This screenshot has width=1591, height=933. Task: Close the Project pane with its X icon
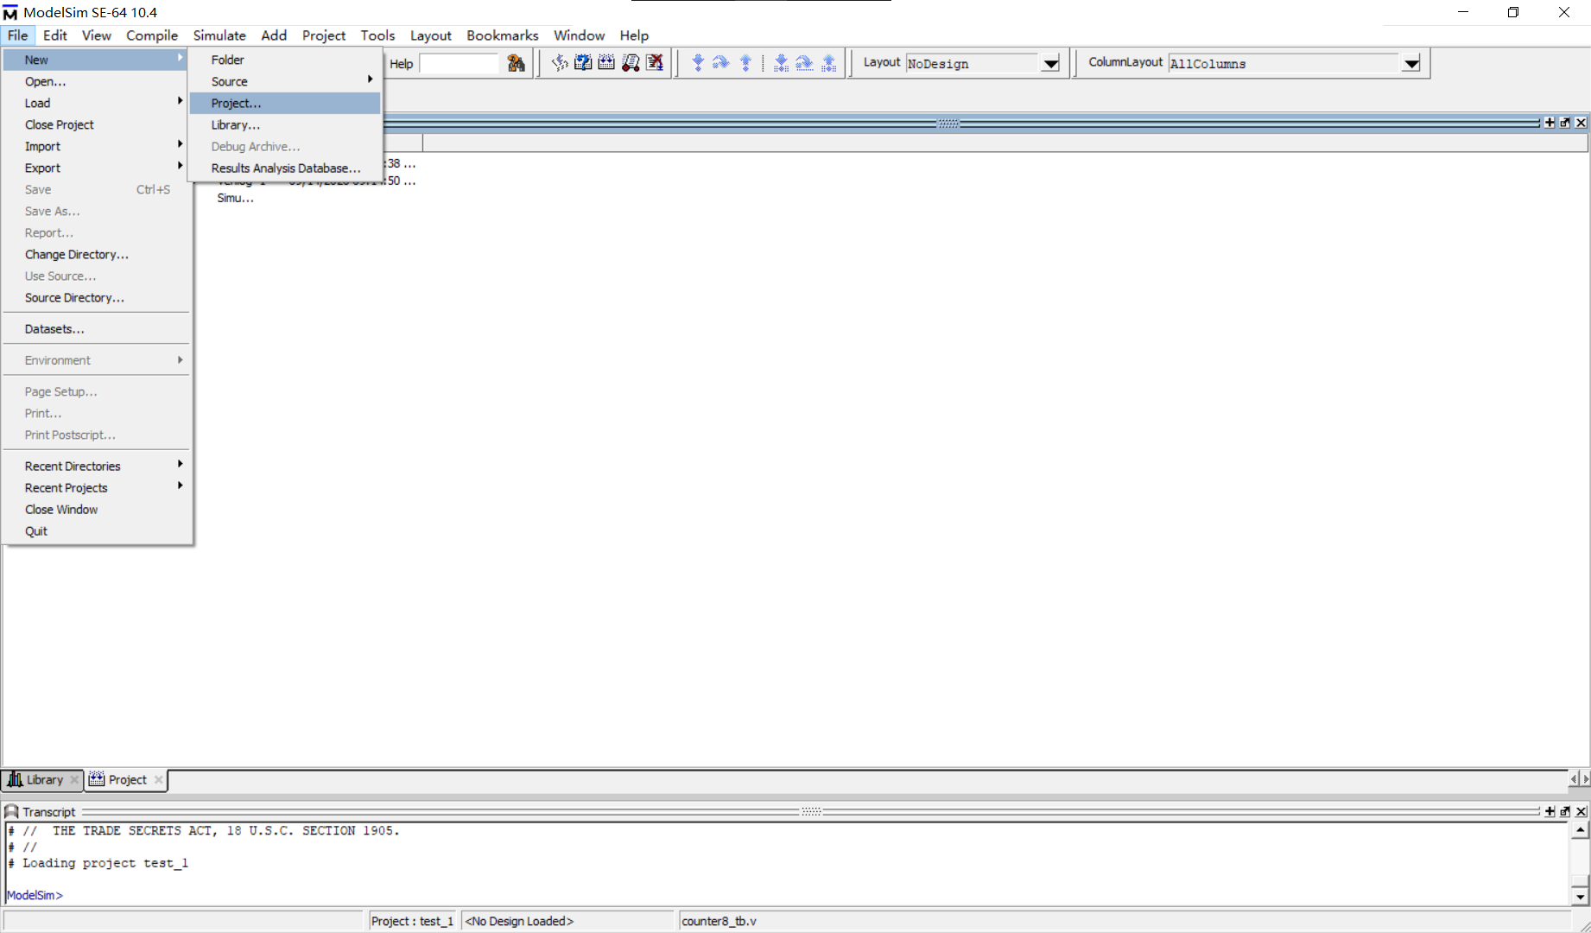tap(1581, 123)
